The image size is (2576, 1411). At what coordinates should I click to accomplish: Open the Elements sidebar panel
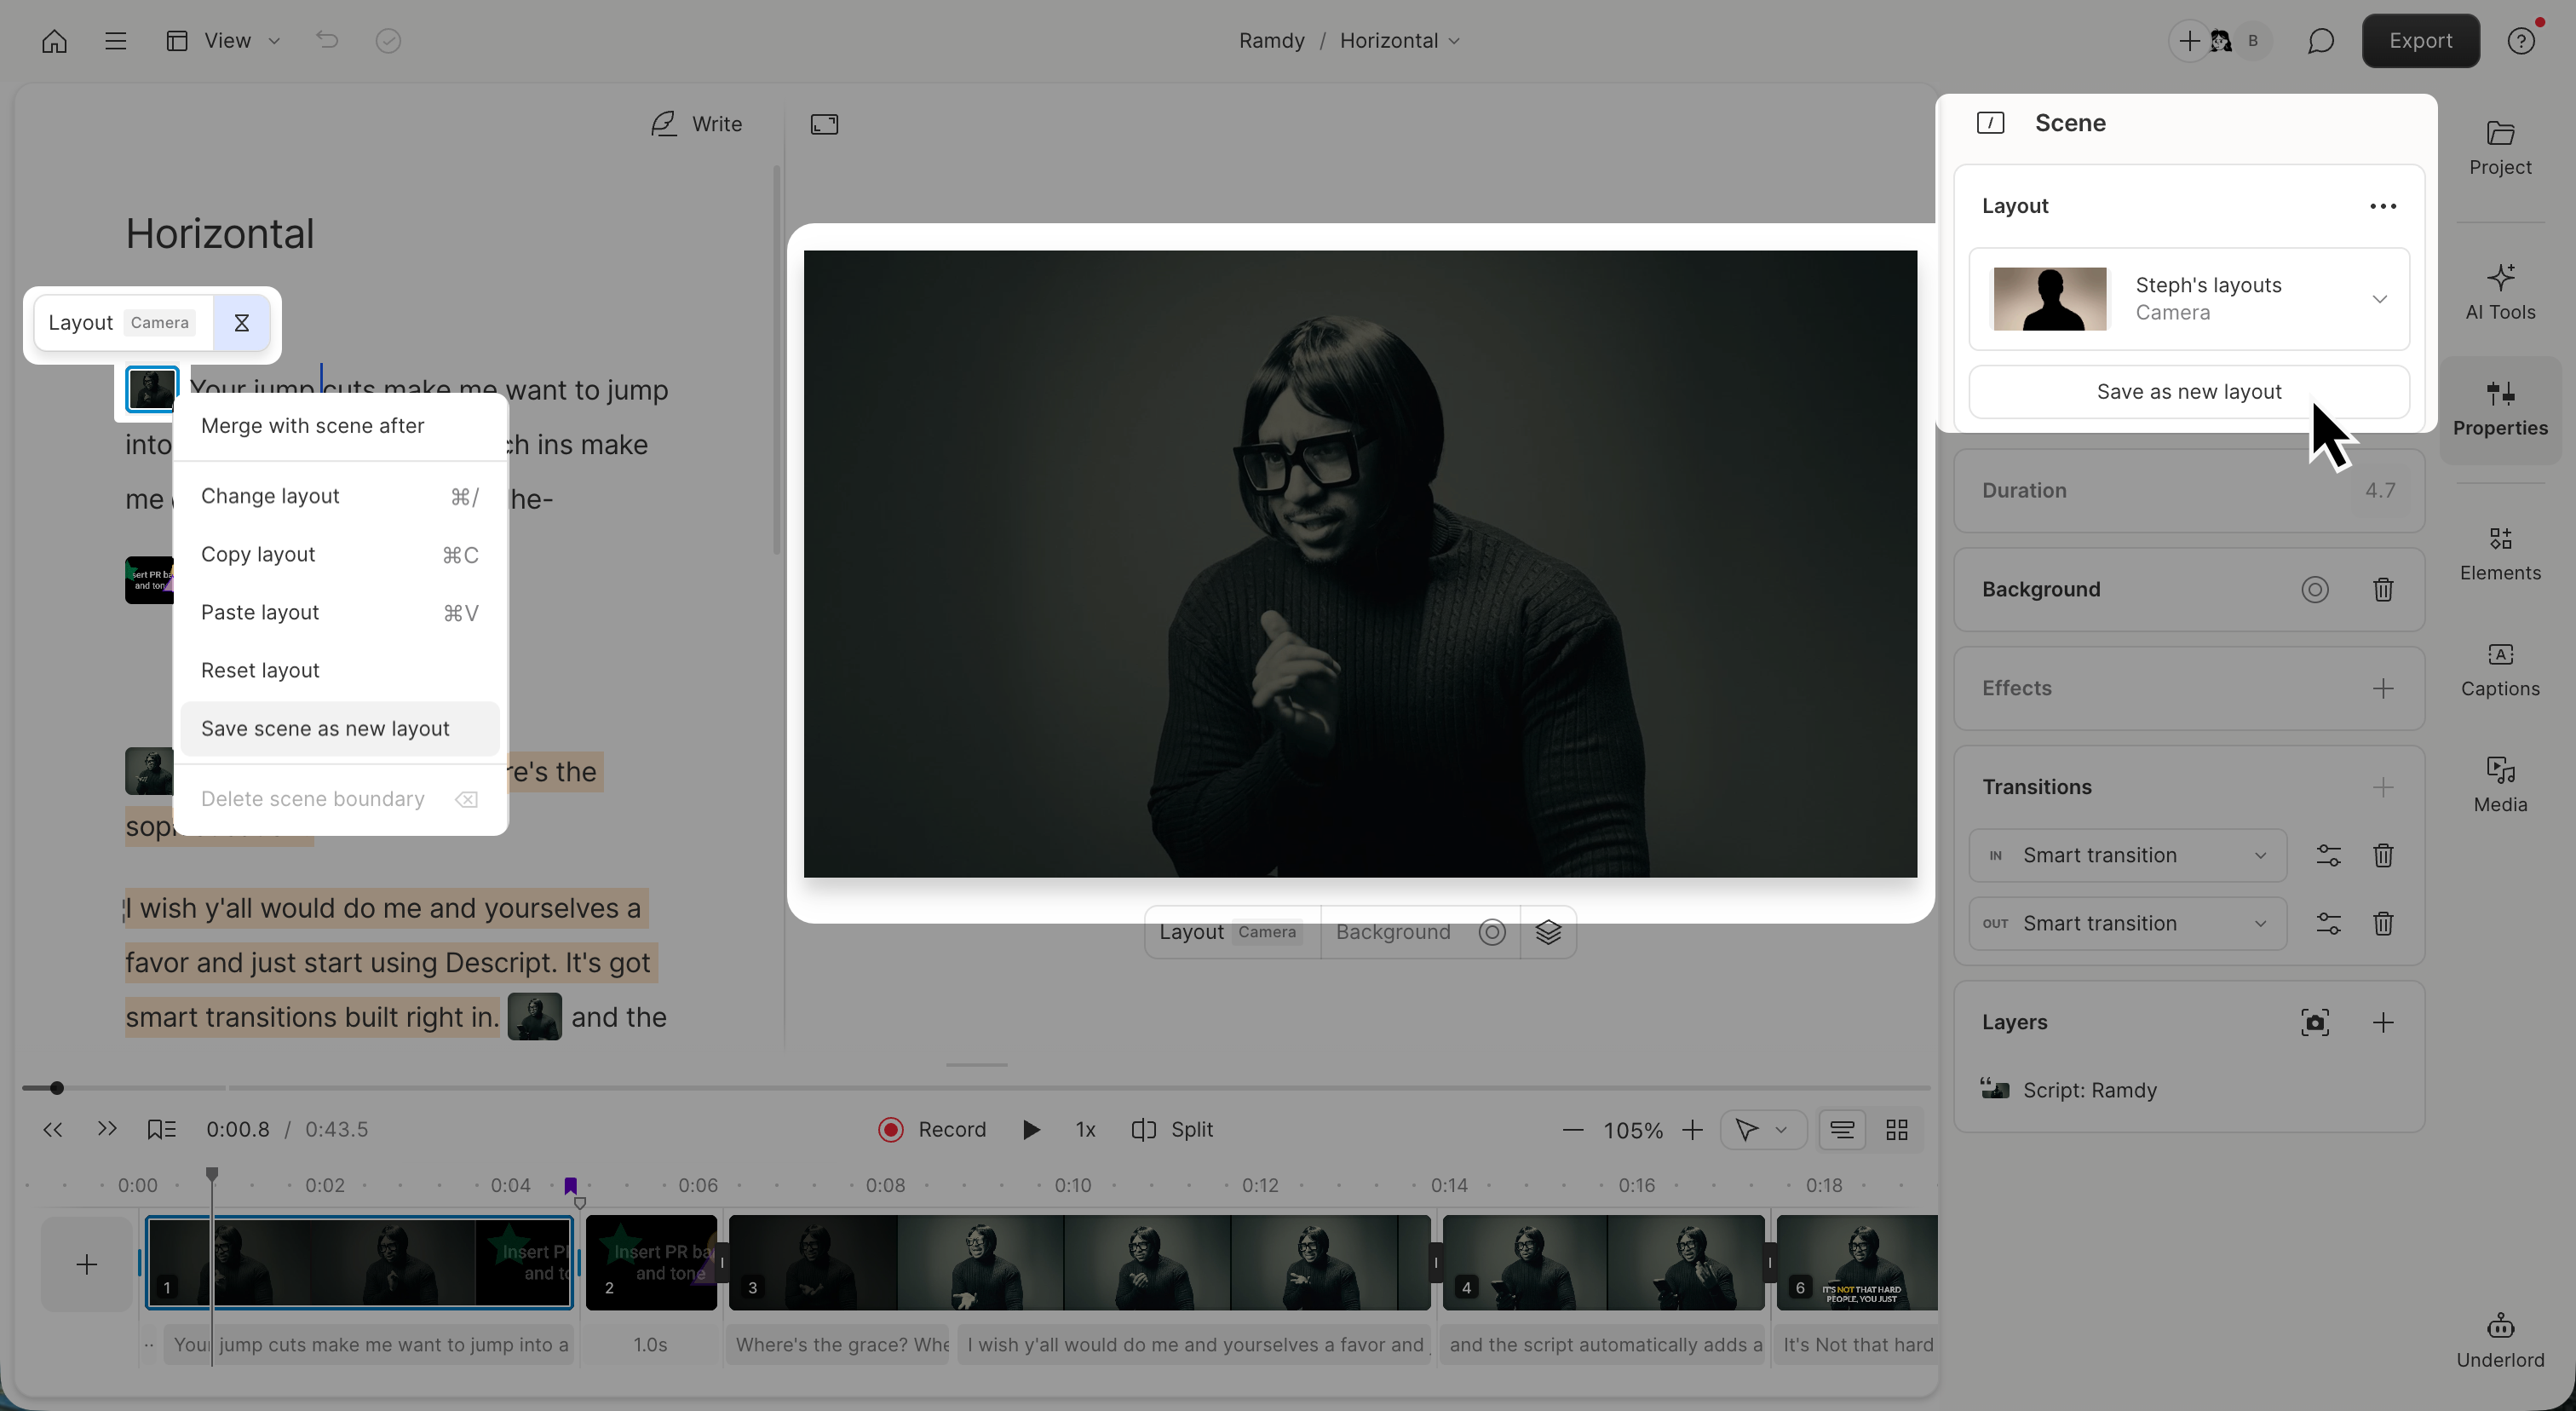point(2499,553)
